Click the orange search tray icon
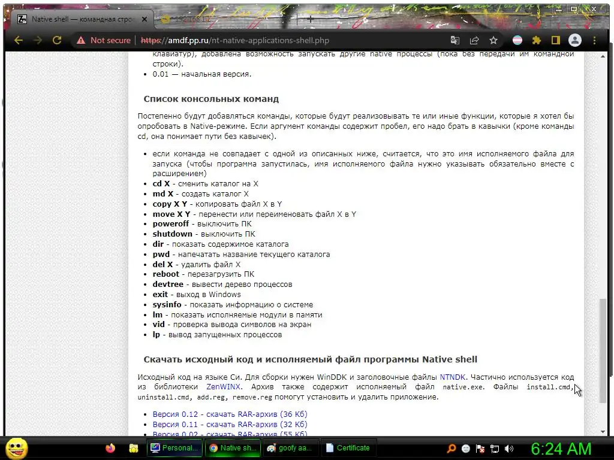This screenshot has width=614, height=460. [x=451, y=449]
